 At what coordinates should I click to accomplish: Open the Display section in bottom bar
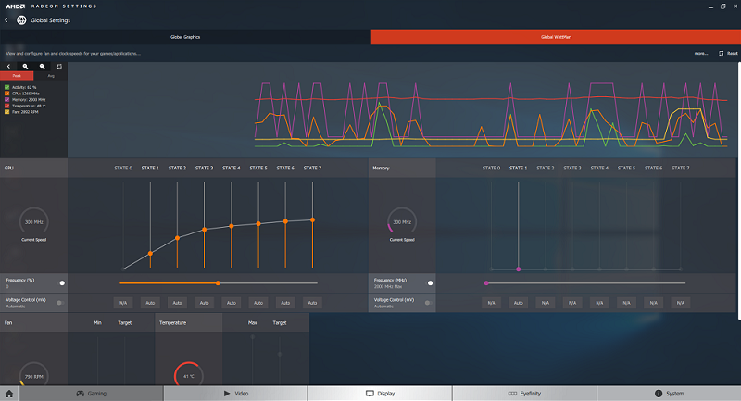[381, 394]
